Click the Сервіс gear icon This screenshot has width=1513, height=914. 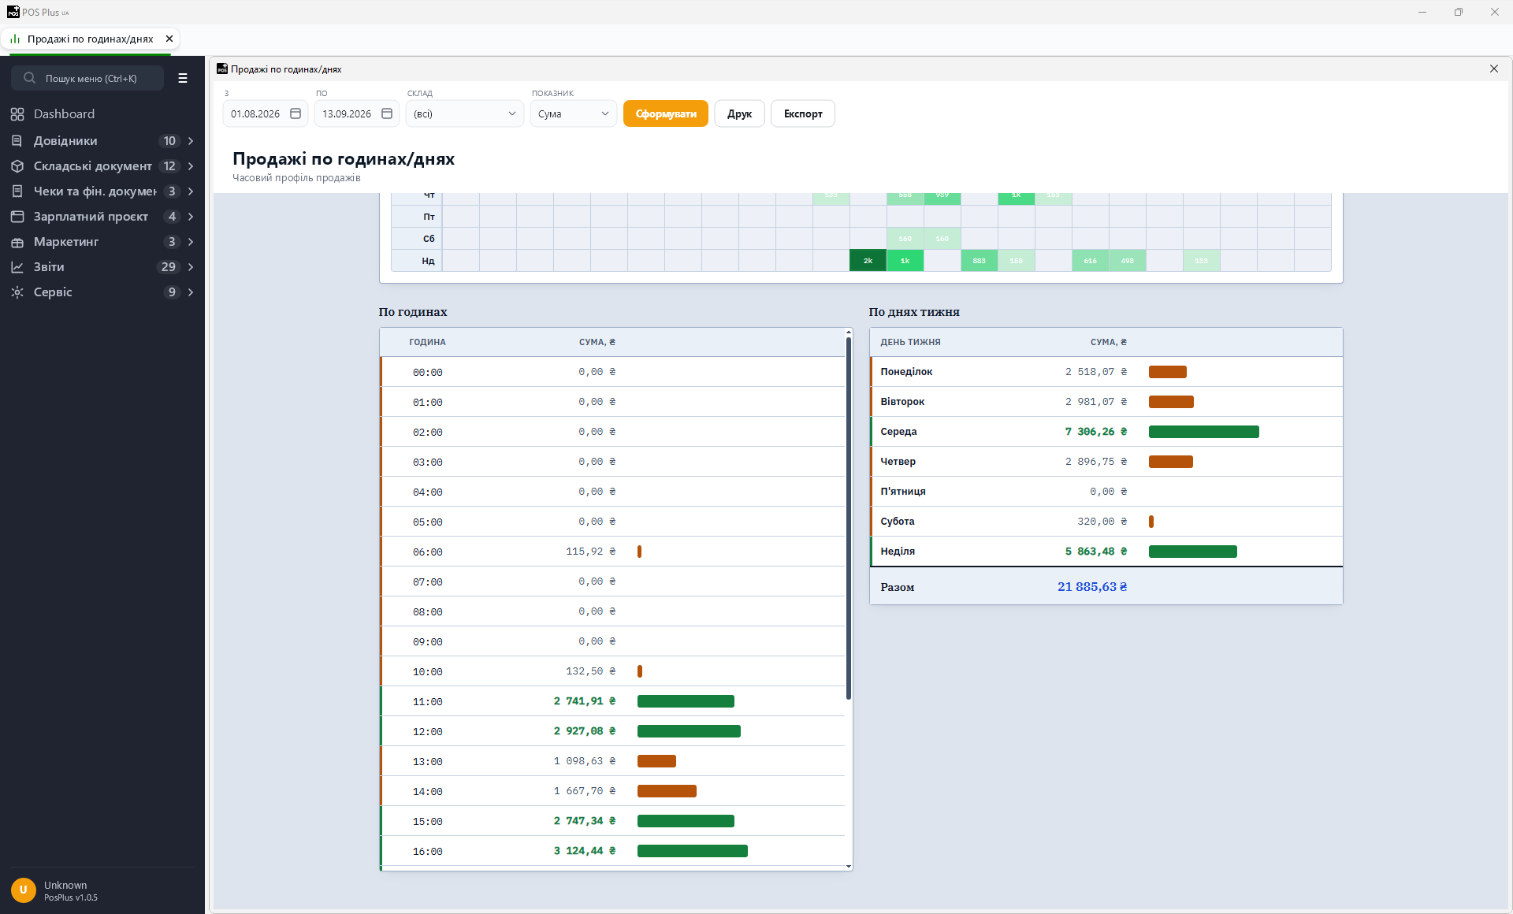17,292
